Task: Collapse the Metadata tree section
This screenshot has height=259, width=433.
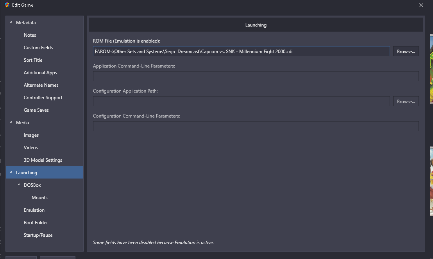Action: (x=11, y=23)
